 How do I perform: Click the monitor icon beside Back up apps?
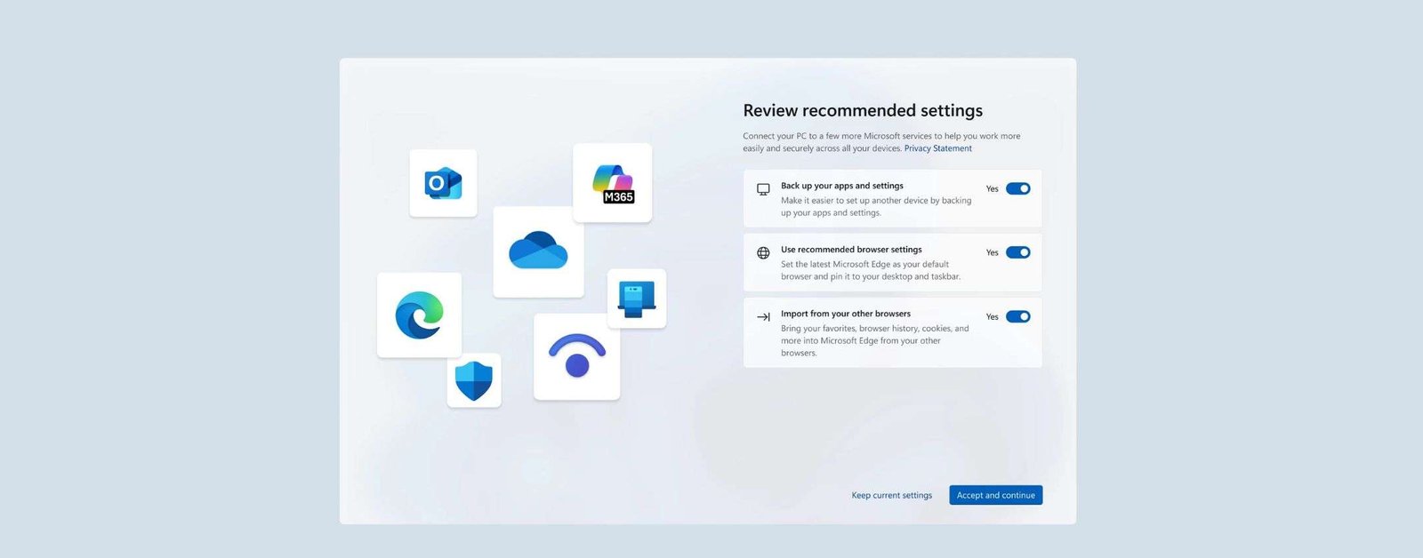click(x=763, y=189)
